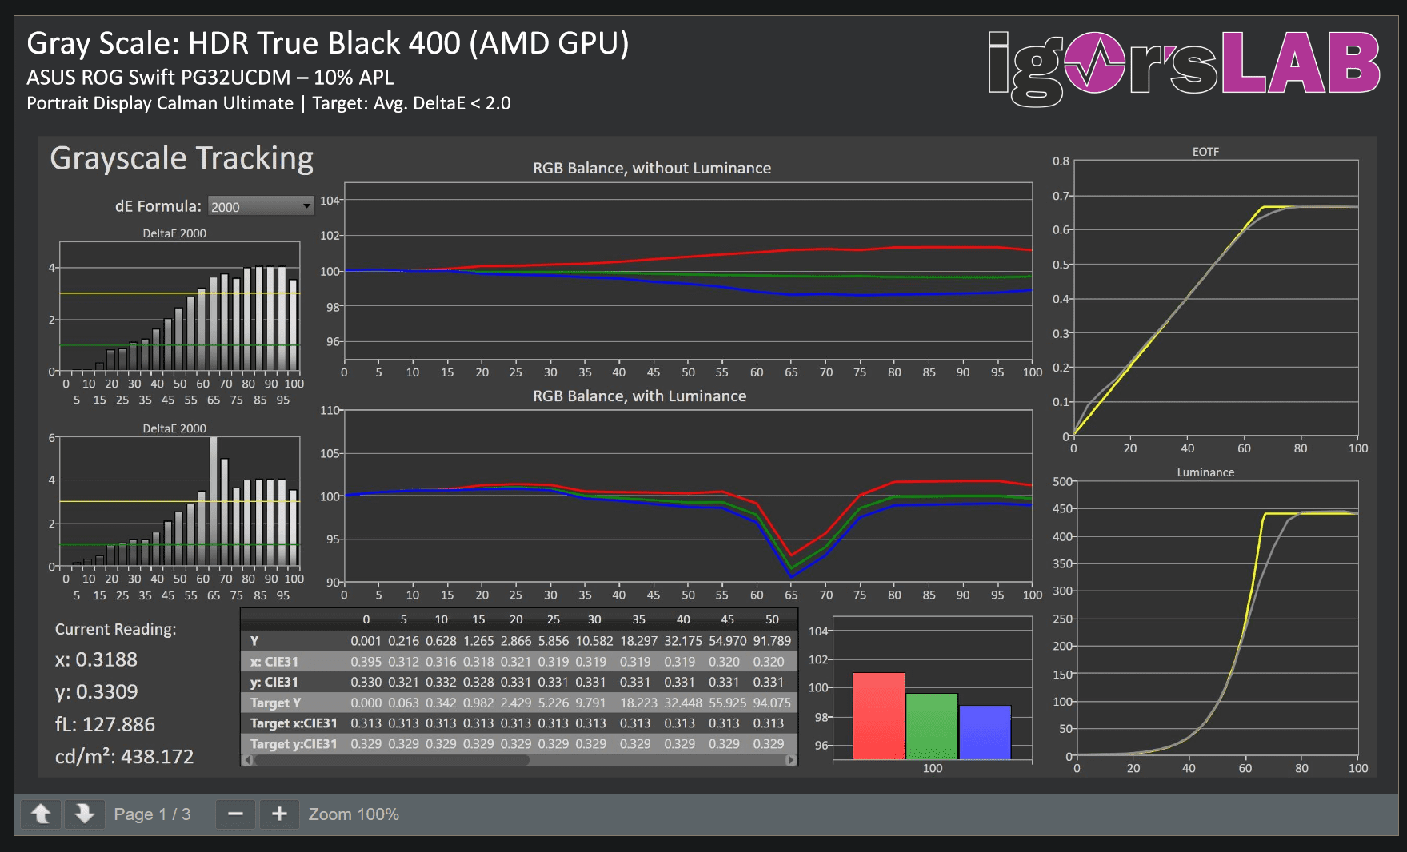Click the Zoom 100% label

(x=354, y=814)
